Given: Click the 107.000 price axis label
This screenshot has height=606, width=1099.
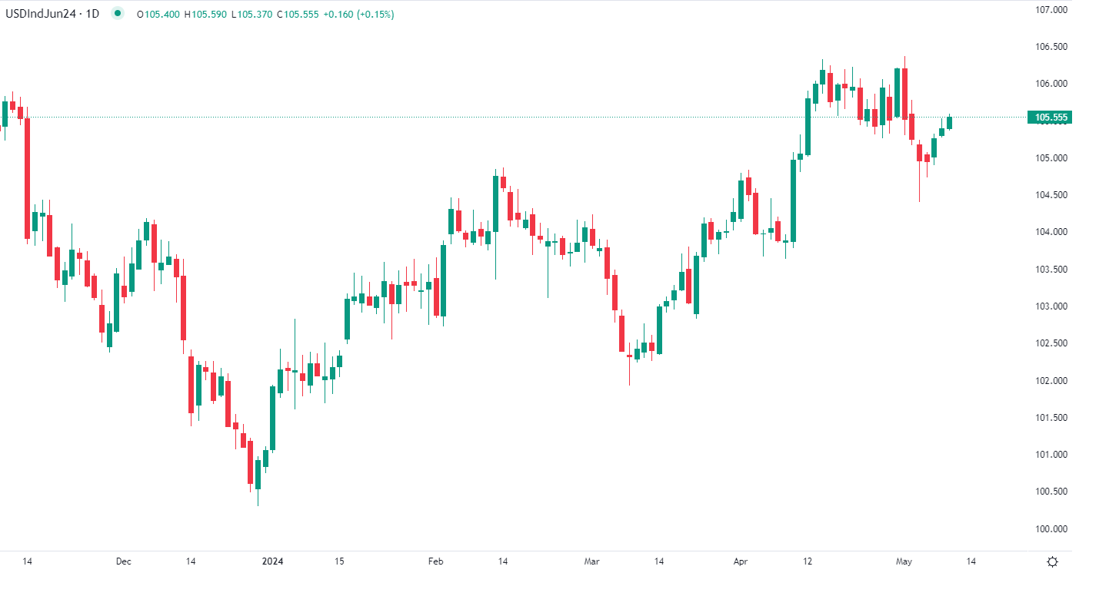Looking at the screenshot, I should click(x=1051, y=10).
